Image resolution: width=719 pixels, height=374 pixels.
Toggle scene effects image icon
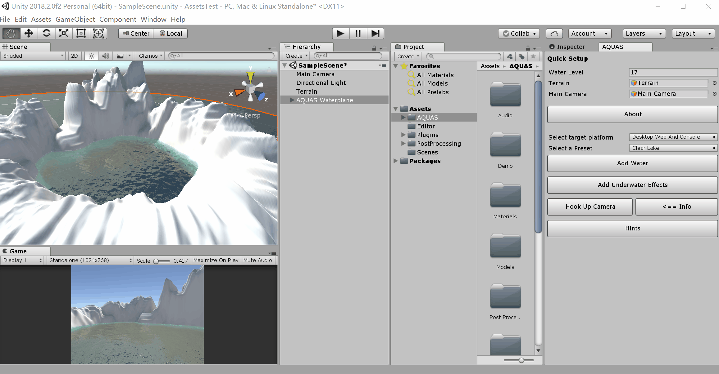(120, 56)
